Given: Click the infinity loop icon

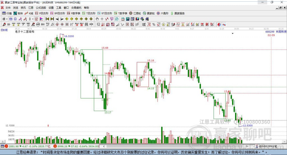Looking at the screenshot, I should point(224,25).
